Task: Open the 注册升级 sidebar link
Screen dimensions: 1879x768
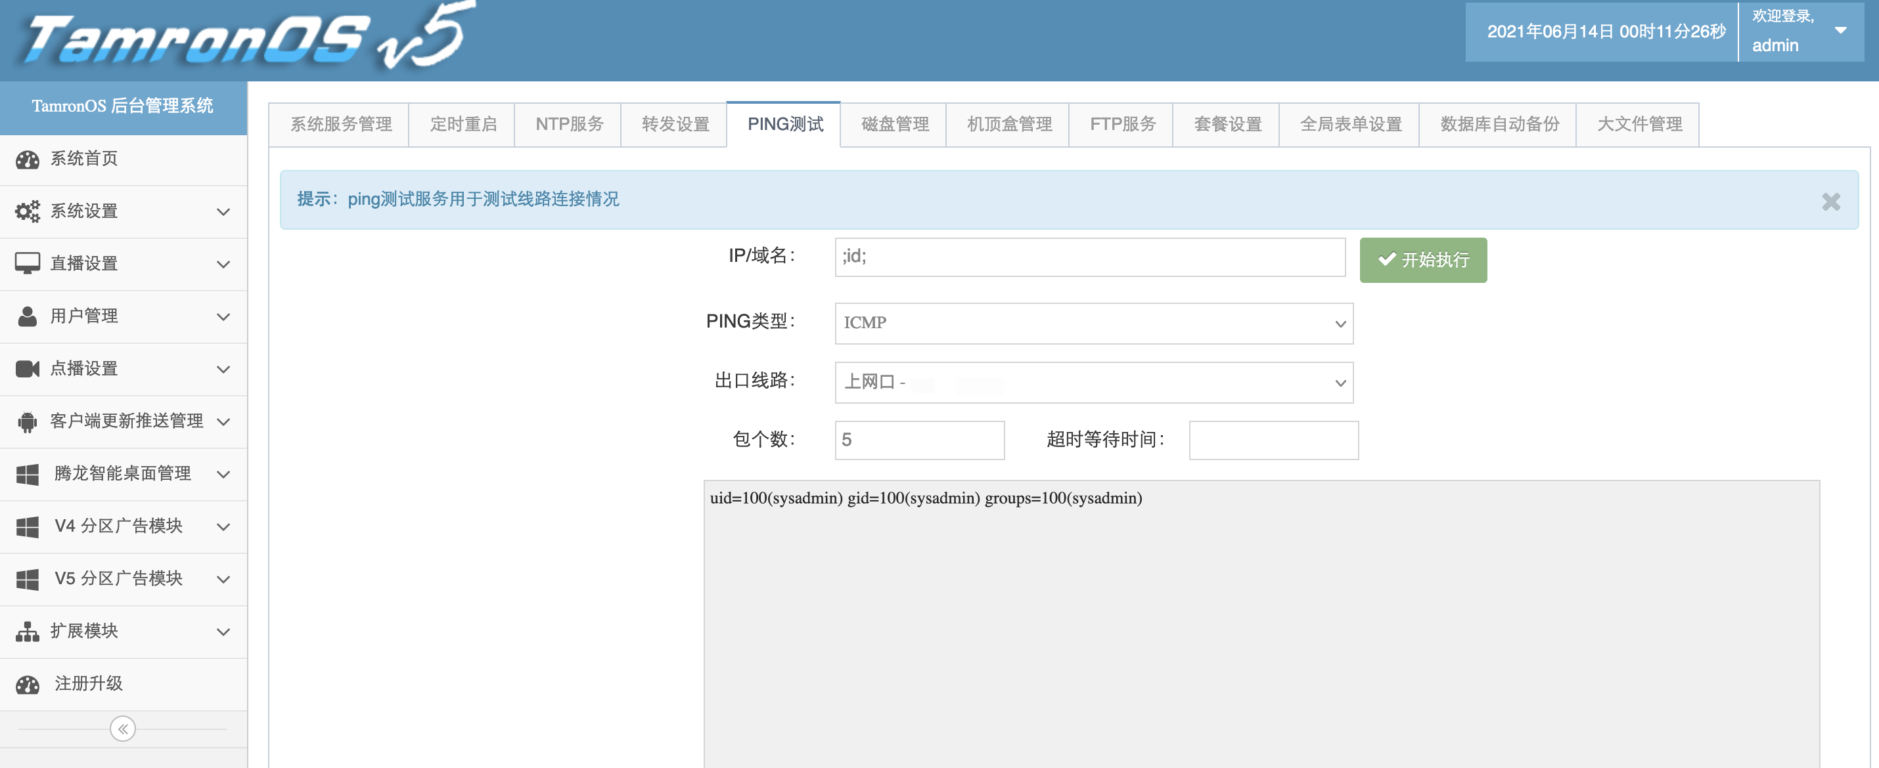Action: point(89,683)
